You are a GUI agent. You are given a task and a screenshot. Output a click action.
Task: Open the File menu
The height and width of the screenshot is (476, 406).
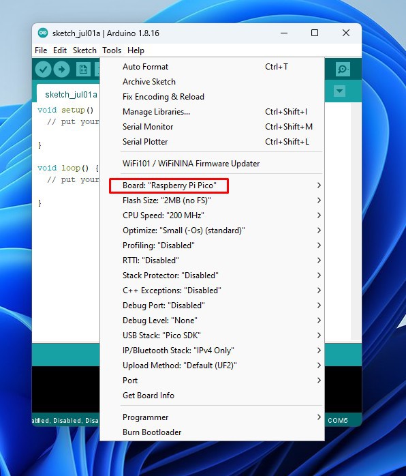(41, 50)
